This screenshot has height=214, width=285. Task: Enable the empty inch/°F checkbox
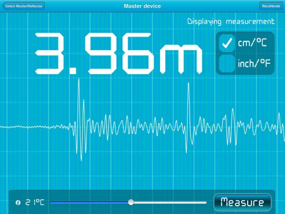227,63
